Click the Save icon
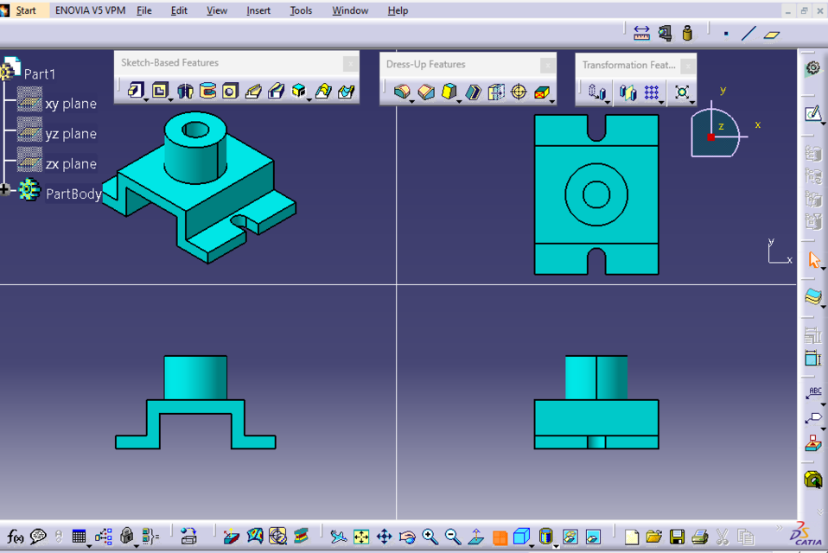828x553 pixels. (677, 537)
